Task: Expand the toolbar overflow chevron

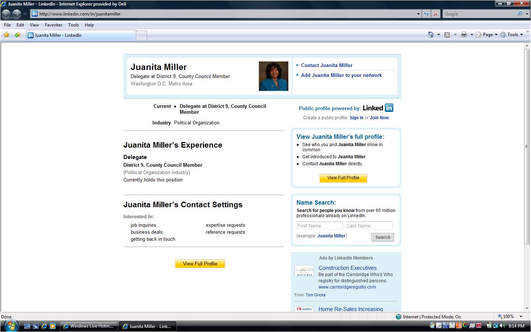Action: tap(527, 32)
